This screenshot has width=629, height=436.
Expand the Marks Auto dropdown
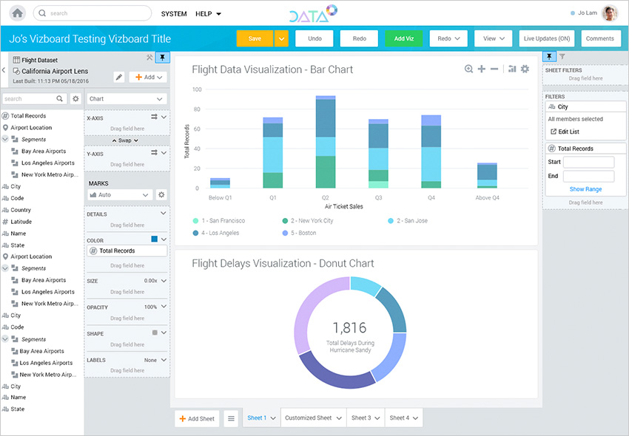[120, 195]
